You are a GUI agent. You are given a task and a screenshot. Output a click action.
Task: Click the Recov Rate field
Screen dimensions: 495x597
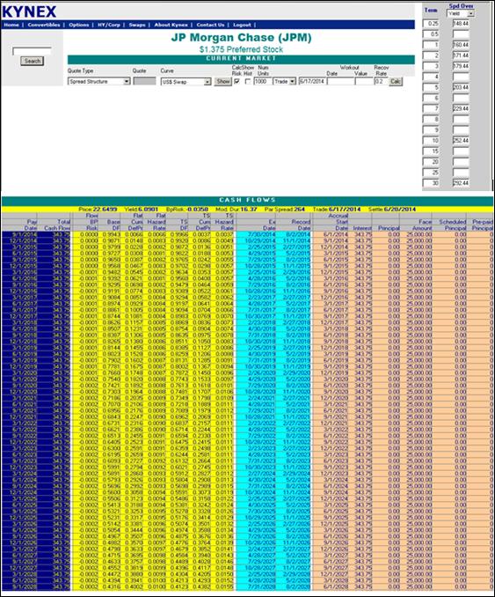tap(381, 82)
